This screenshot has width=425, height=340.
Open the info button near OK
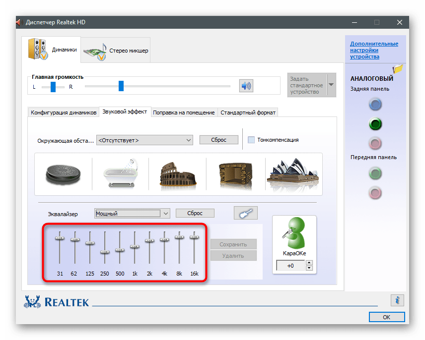point(397,300)
